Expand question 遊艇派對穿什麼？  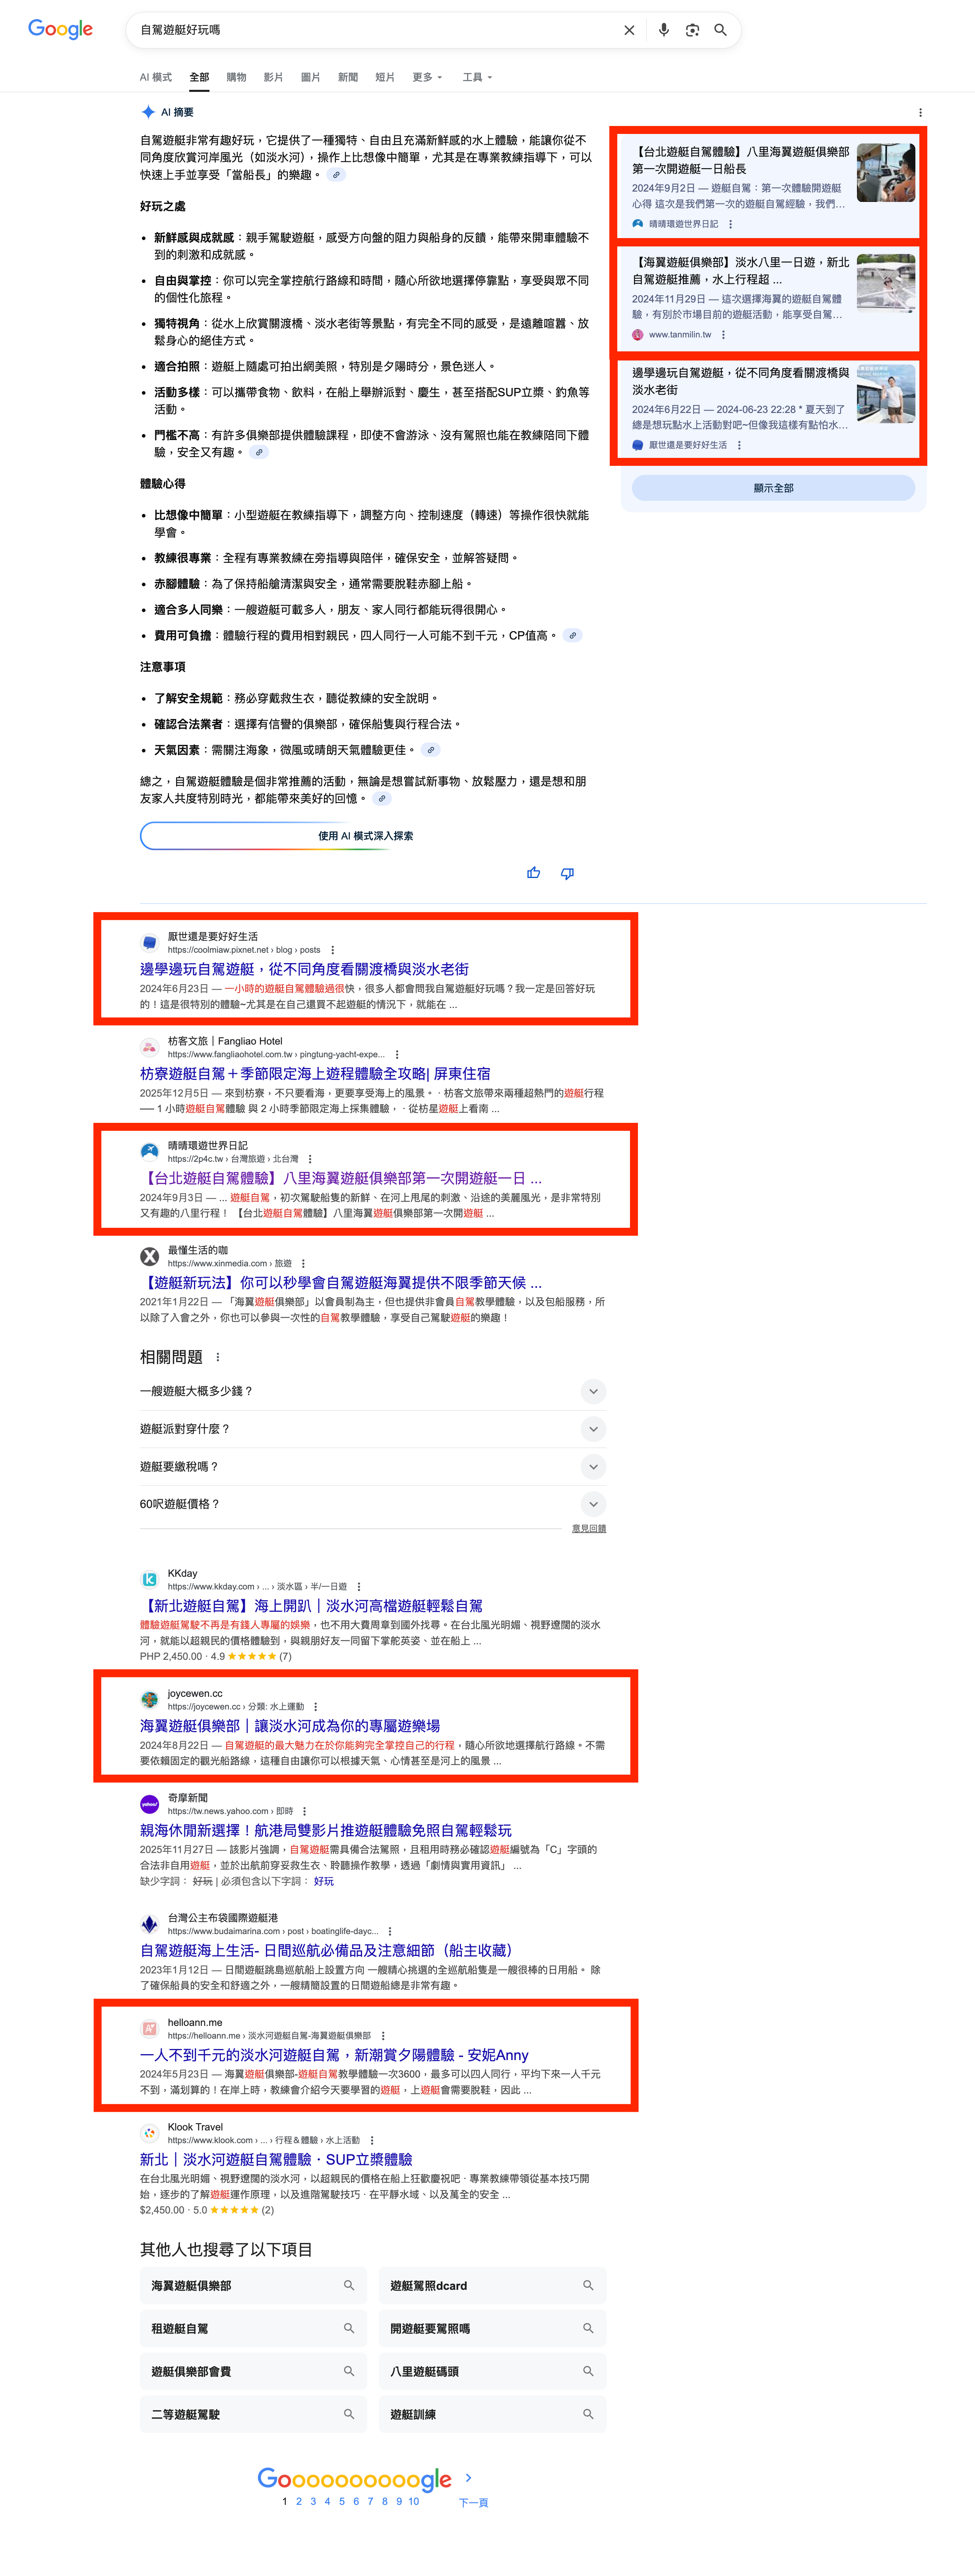pos(593,1429)
